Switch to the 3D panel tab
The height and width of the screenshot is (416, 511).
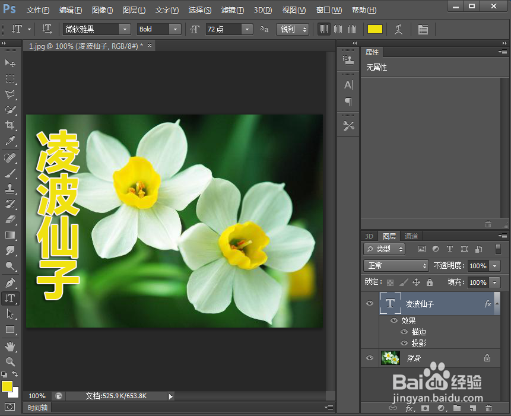click(369, 236)
